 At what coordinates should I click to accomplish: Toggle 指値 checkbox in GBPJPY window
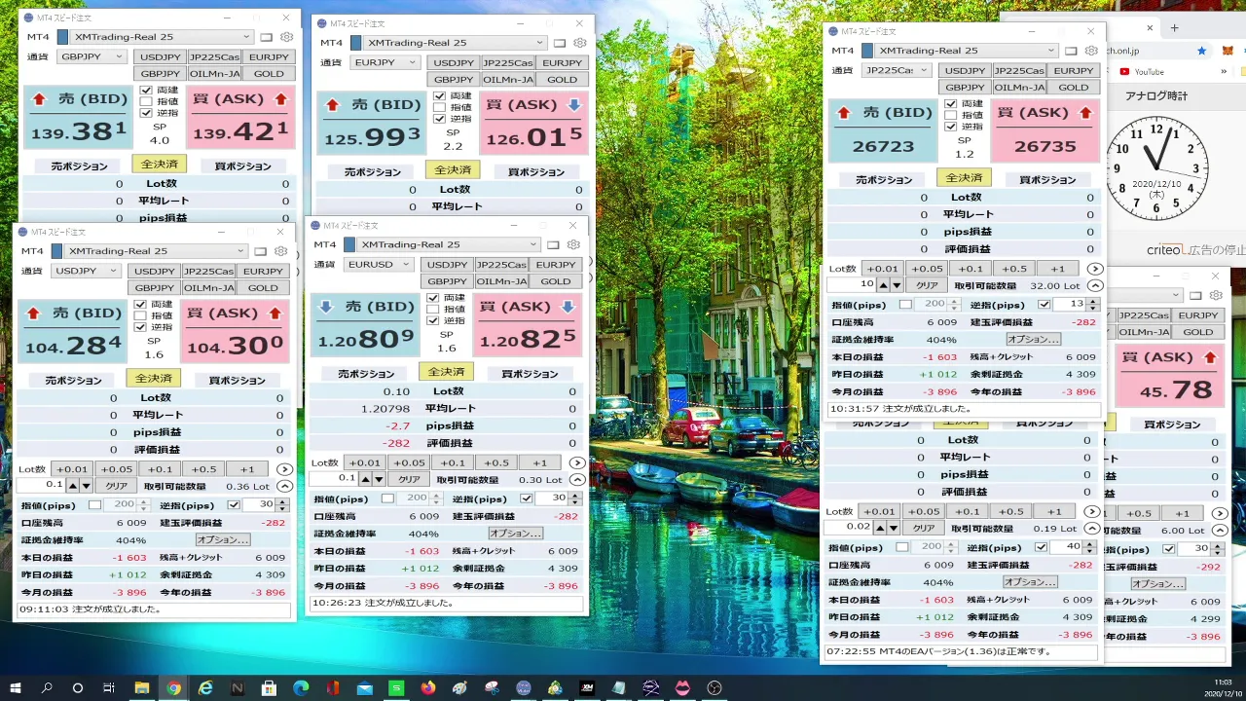tap(146, 101)
